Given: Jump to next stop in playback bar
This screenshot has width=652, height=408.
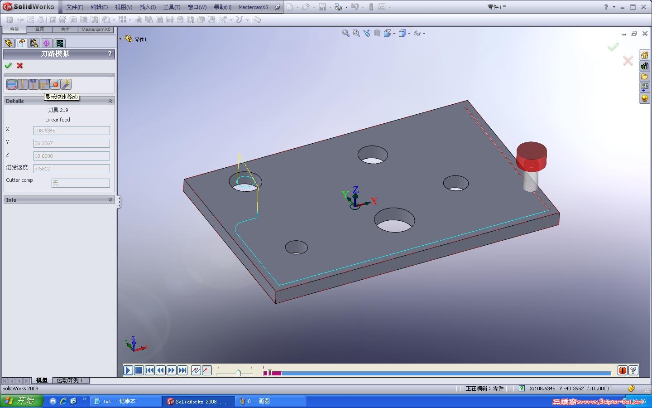Looking at the screenshot, I should point(182,370).
